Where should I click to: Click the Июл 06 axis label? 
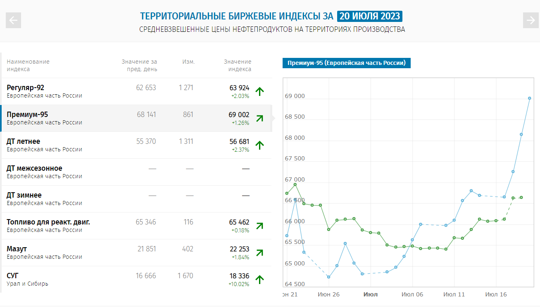(412, 295)
